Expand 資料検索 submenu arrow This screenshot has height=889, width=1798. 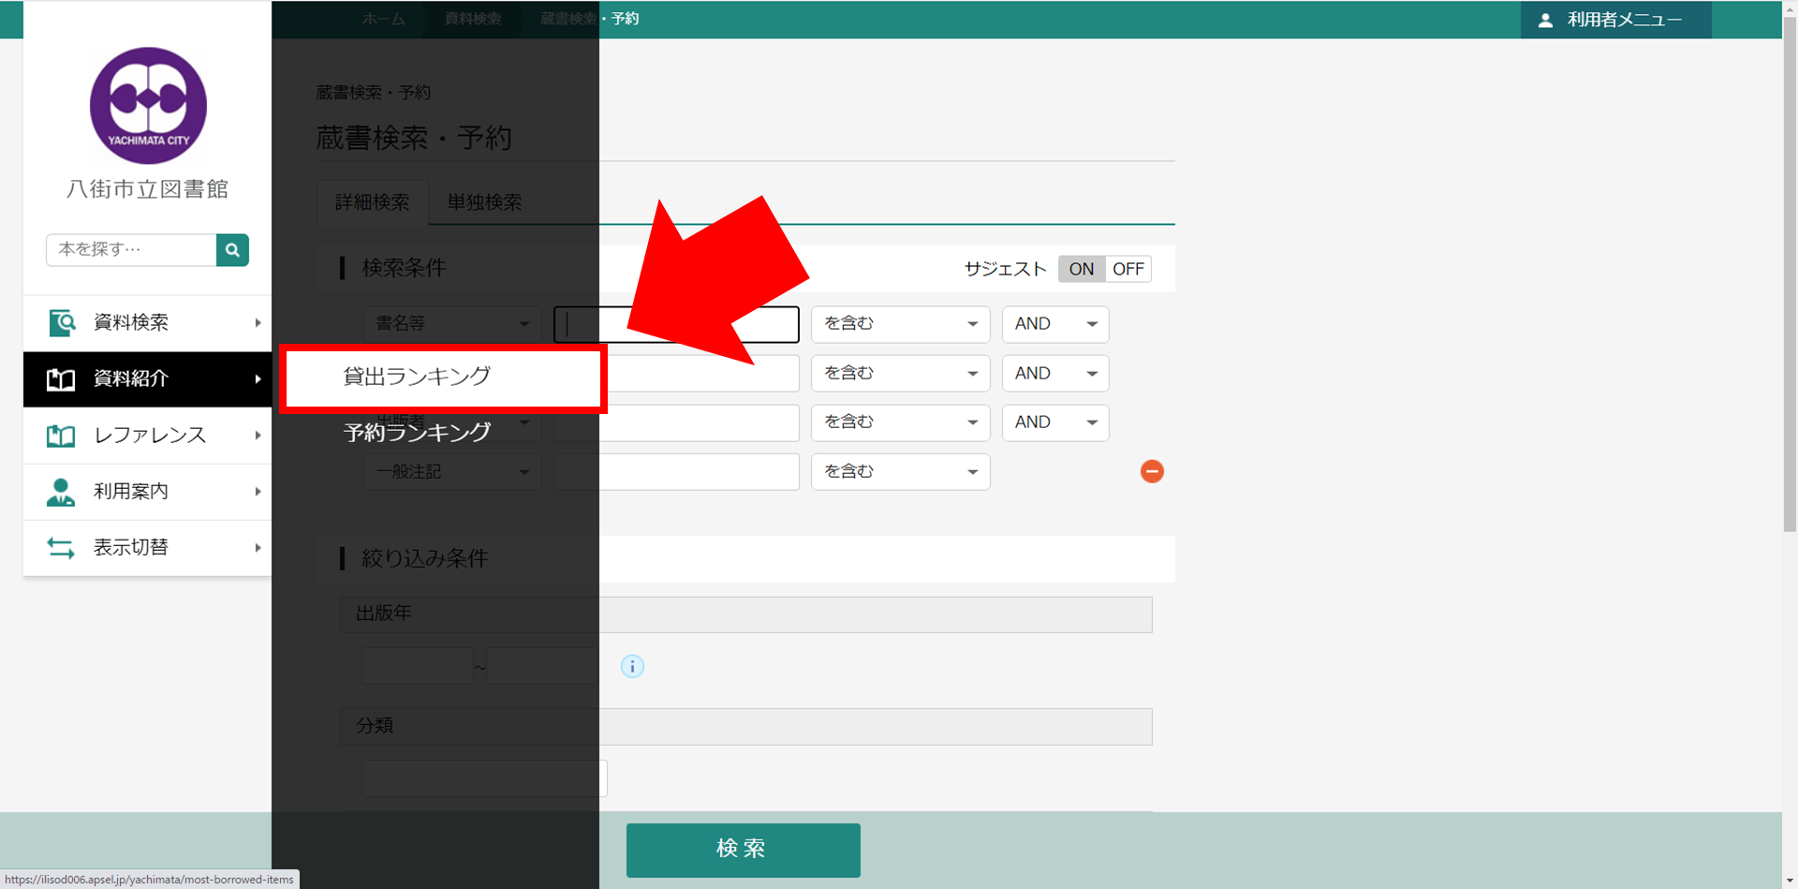coord(258,323)
